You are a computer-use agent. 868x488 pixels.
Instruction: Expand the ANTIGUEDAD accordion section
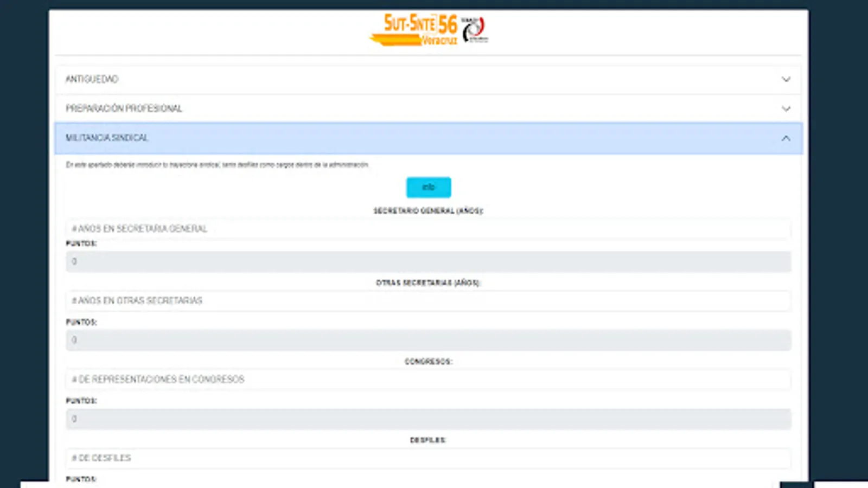click(x=380, y=79)
